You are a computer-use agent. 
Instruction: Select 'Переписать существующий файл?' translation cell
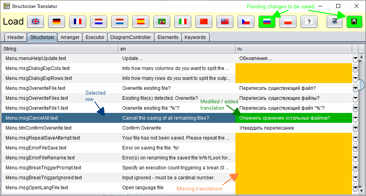294,88
